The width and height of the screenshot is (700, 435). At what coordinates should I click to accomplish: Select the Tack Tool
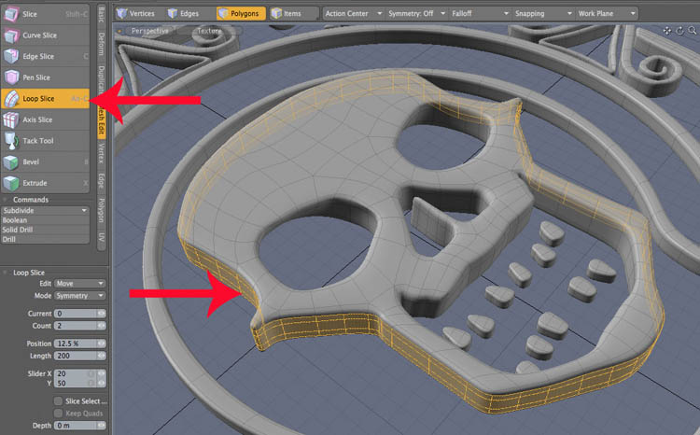pyautogui.click(x=45, y=141)
